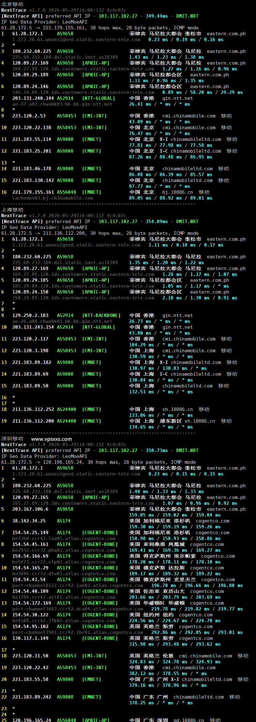Click IP address 221.183.89.50

click(30, 386)
